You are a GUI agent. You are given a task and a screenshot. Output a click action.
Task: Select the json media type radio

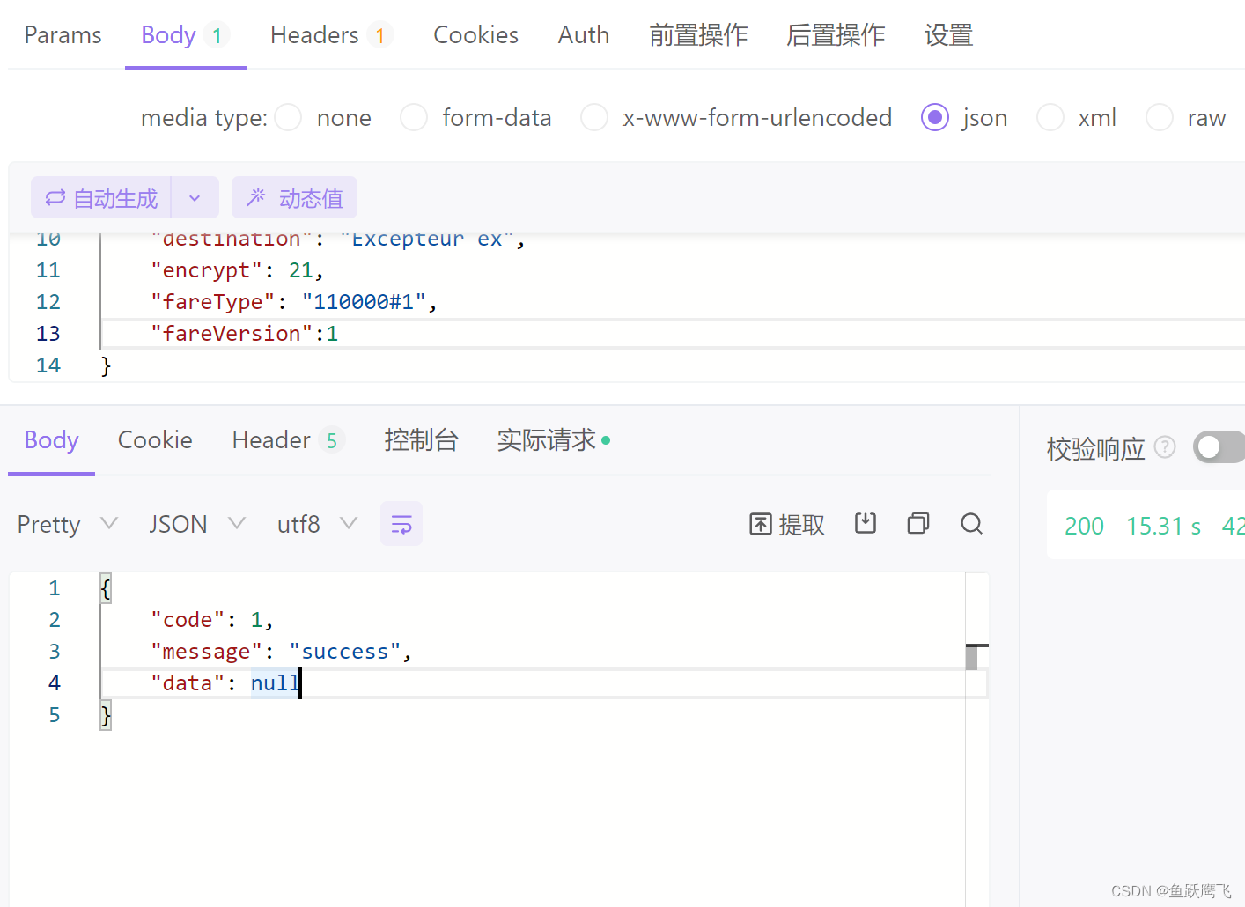click(x=935, y=117)
